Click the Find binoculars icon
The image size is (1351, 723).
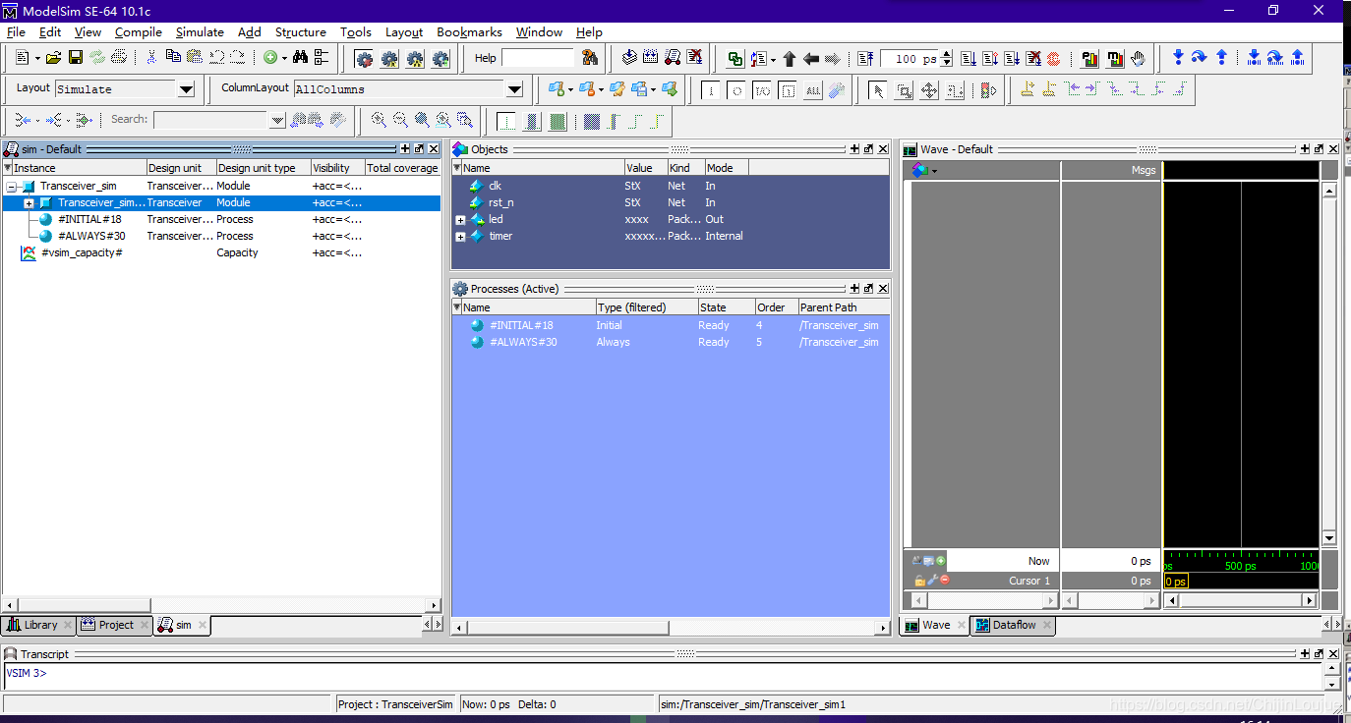tap(301, 58)
